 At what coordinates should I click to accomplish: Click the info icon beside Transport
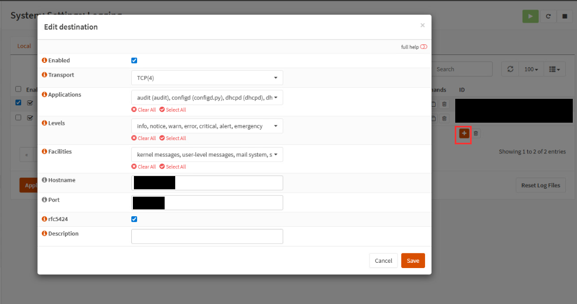click(x=44, y=75)
